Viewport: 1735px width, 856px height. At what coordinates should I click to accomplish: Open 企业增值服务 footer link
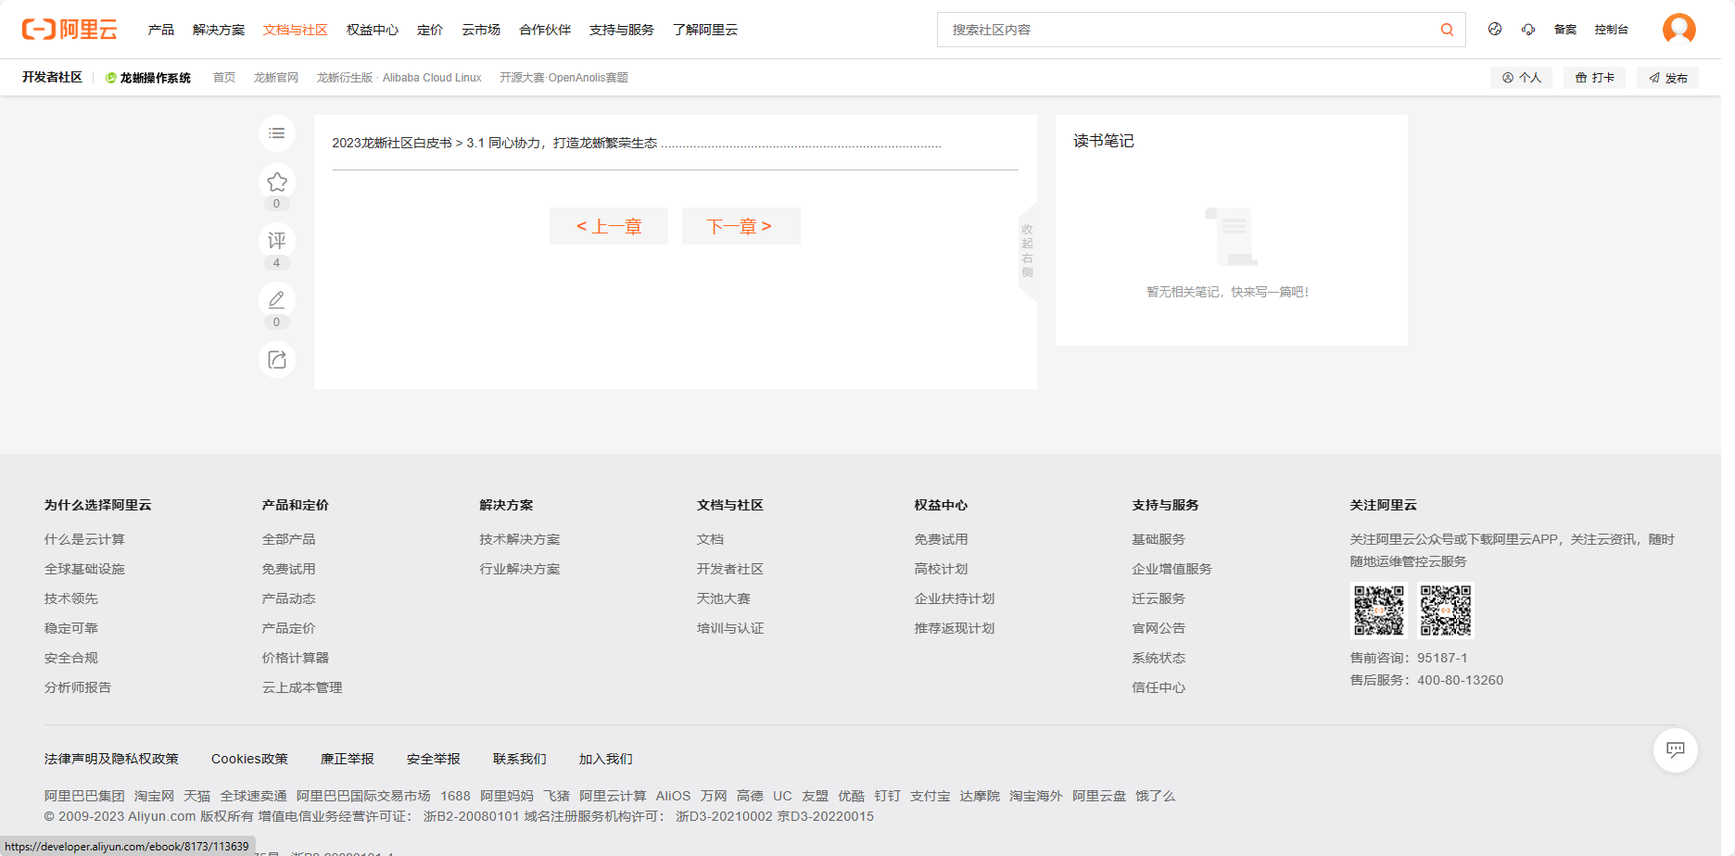coord(1171,569)
